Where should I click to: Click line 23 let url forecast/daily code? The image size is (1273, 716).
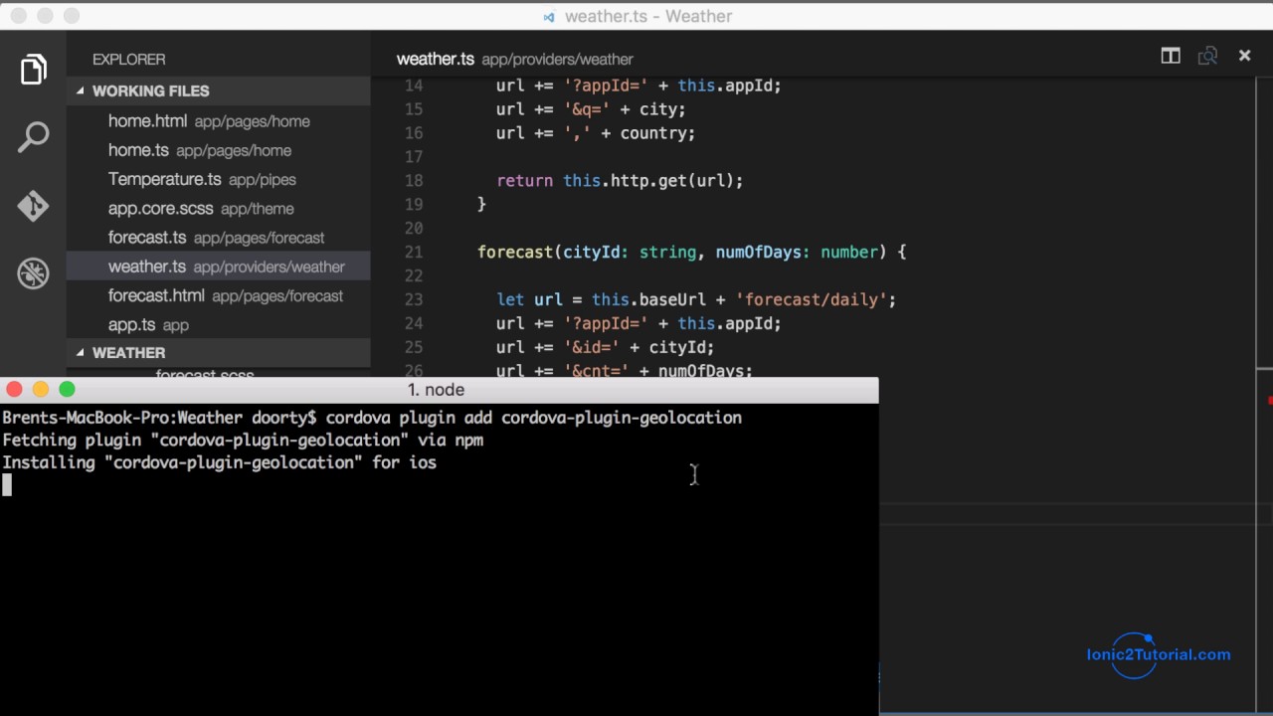click(696, 299)
